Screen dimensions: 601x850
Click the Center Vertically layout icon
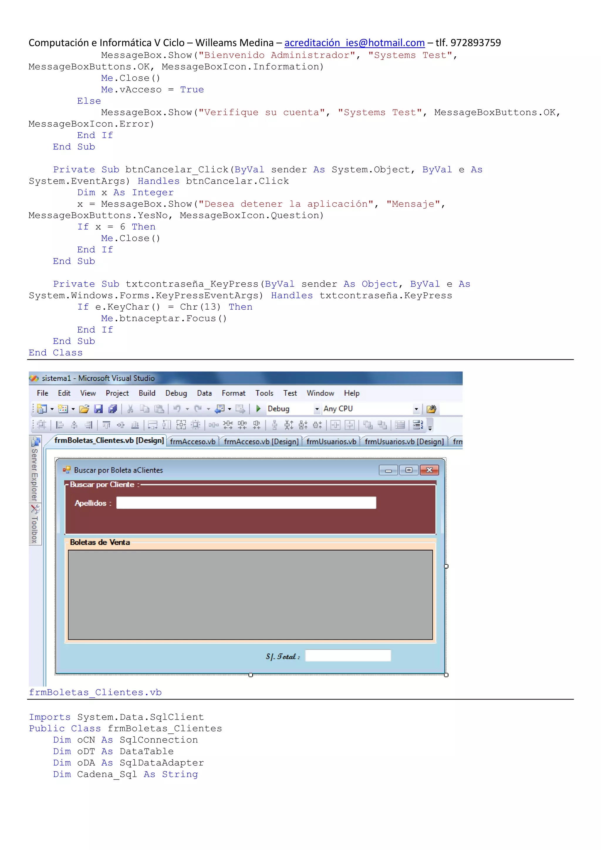[x=350, y=425]
